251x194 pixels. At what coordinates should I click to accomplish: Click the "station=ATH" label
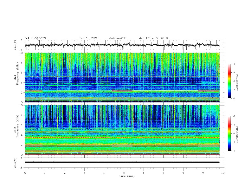click(x=118, y=38)
